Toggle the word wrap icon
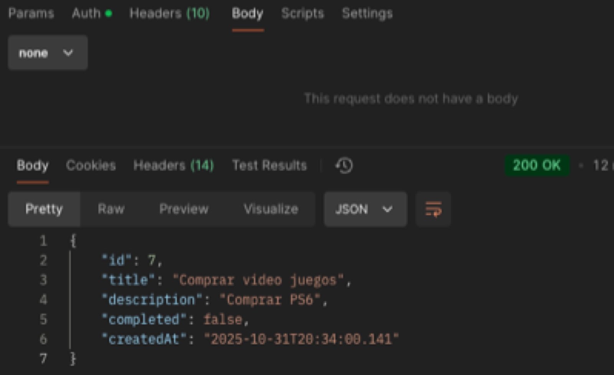614x375 pixels. coord(433,209)
